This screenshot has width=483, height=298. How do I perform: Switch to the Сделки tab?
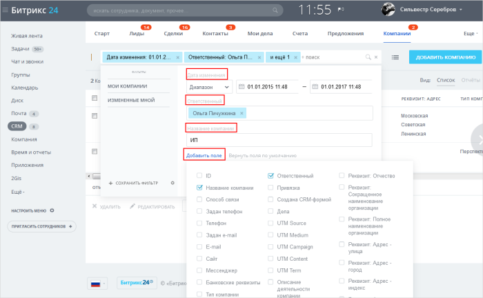173,34
